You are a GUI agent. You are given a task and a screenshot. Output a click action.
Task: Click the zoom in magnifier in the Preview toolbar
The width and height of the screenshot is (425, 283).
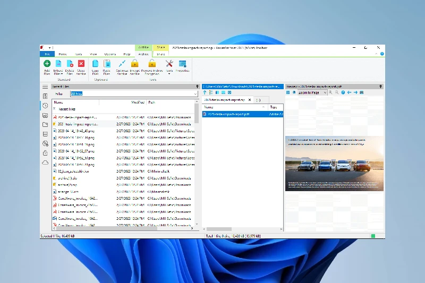(330, 92)
